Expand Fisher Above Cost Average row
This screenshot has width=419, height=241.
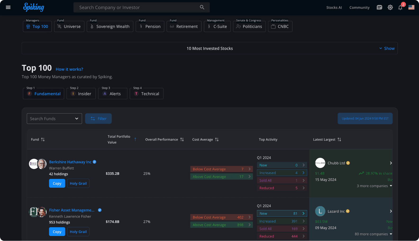(x=221, y=225)
